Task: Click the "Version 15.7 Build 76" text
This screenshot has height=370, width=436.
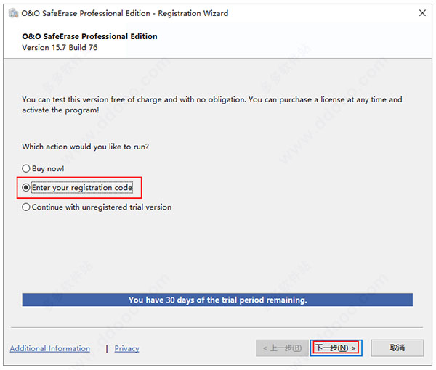Action: pos(60,47)
